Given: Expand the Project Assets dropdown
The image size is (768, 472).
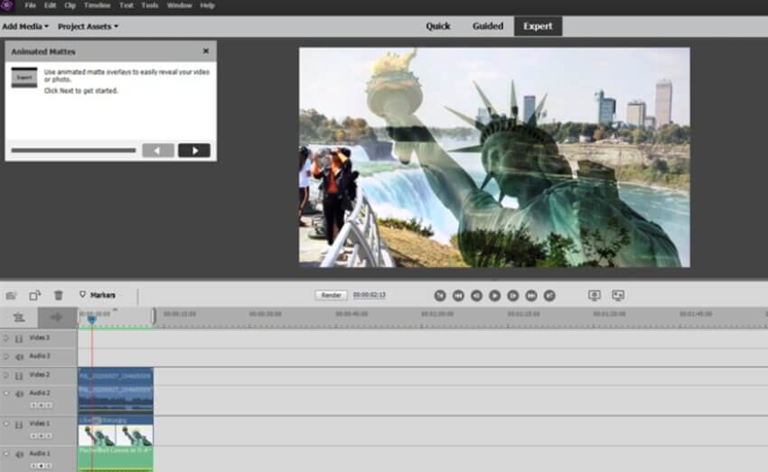Looking at the screenshot, I should pos(88,26).
